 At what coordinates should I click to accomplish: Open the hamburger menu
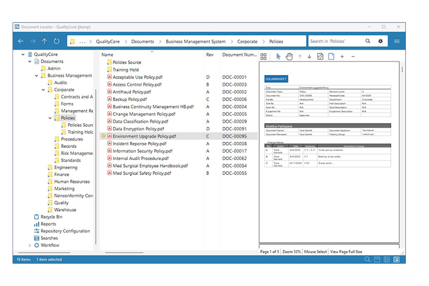click(397, 41)
